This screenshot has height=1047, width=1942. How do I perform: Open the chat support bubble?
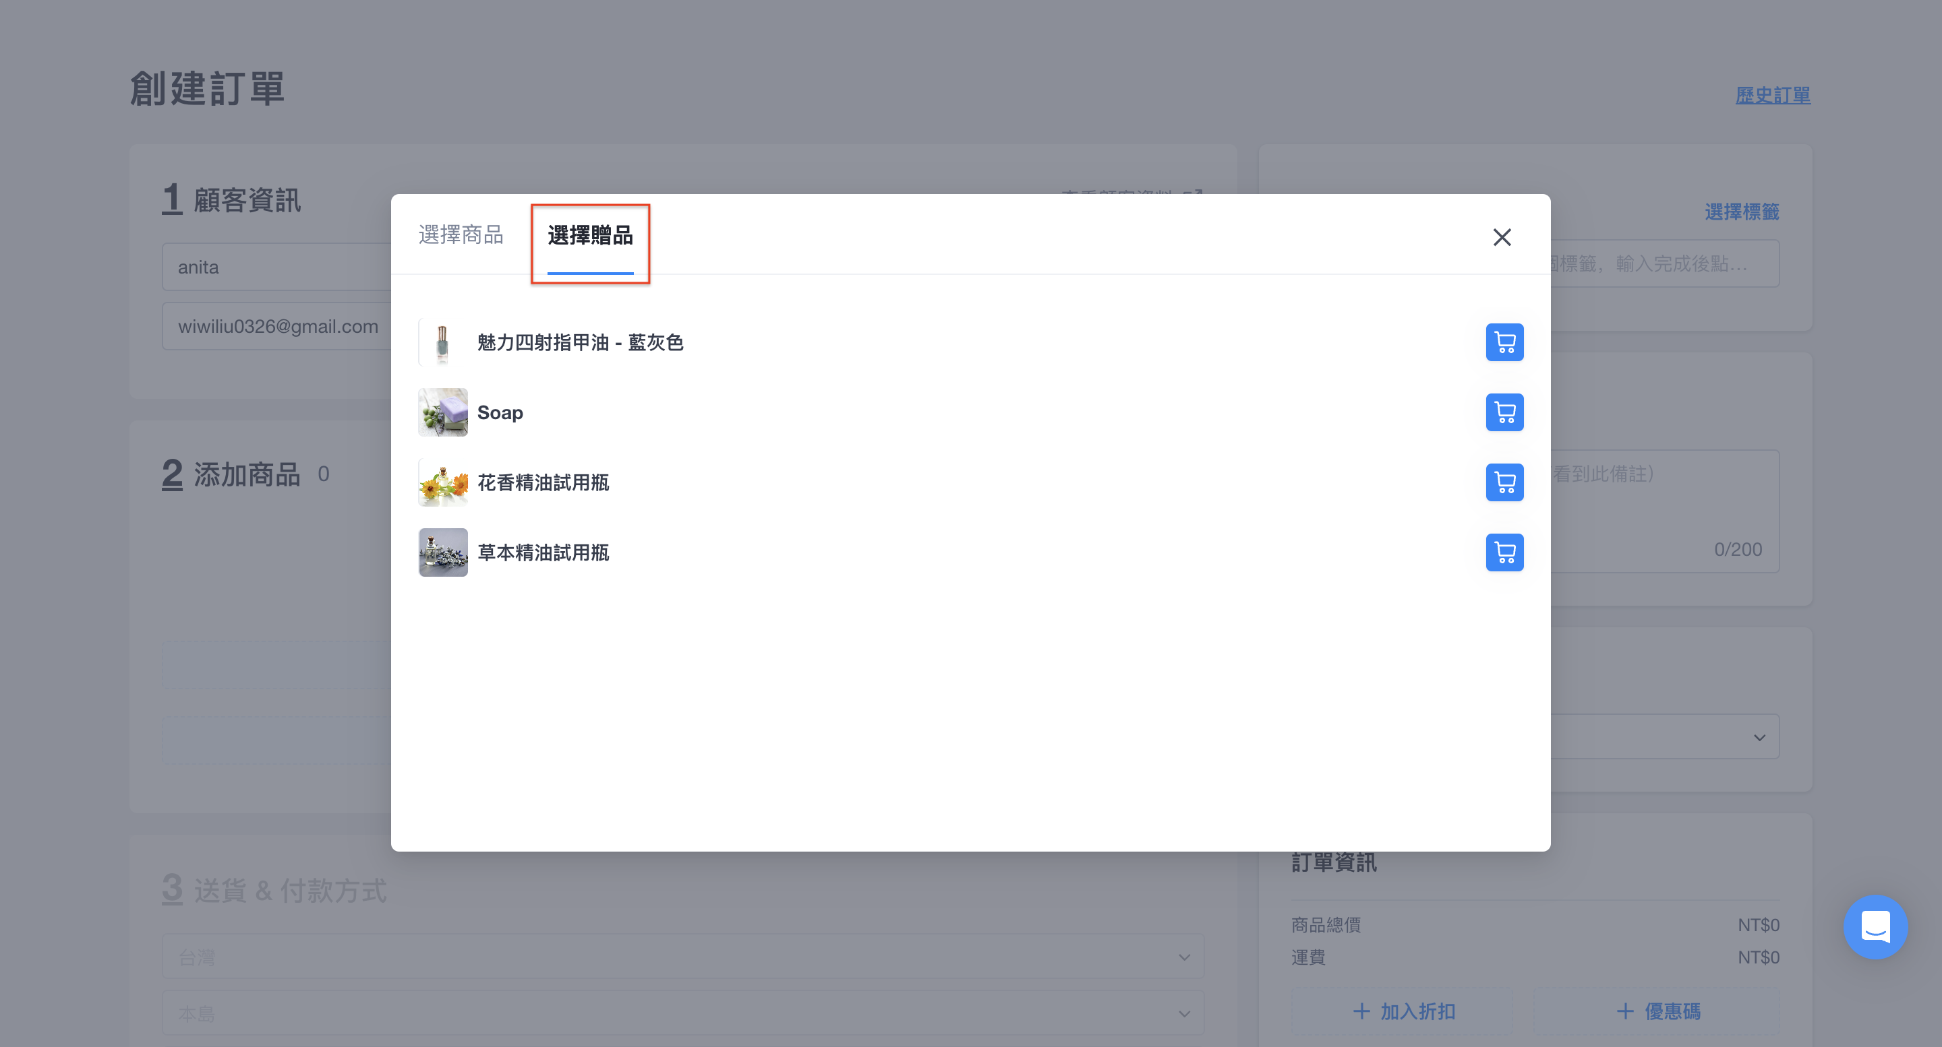click(x=1875, y=926)
